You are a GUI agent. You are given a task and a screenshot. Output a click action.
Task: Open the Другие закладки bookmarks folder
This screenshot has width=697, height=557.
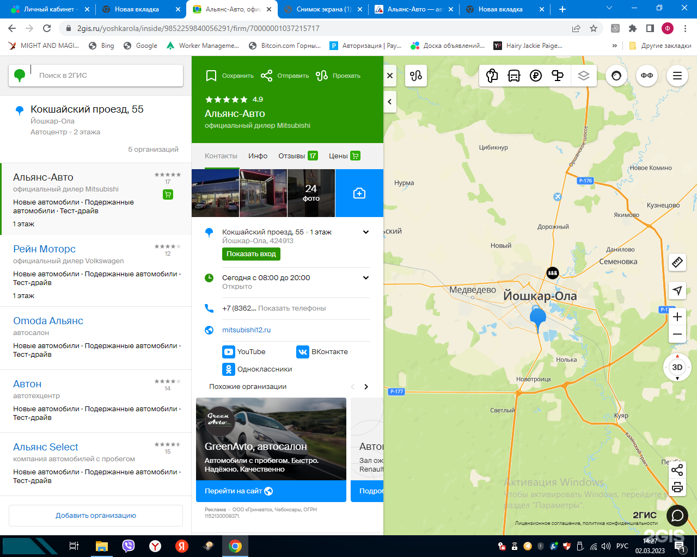[660, 46]
